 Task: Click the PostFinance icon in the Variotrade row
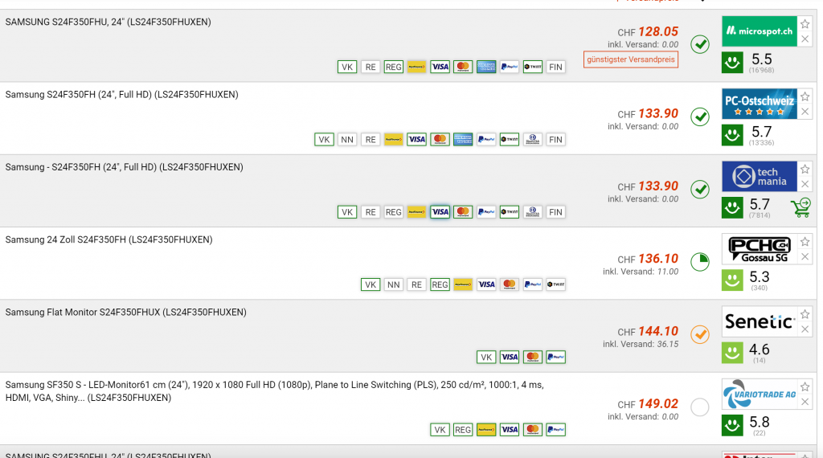coord(486,430)
